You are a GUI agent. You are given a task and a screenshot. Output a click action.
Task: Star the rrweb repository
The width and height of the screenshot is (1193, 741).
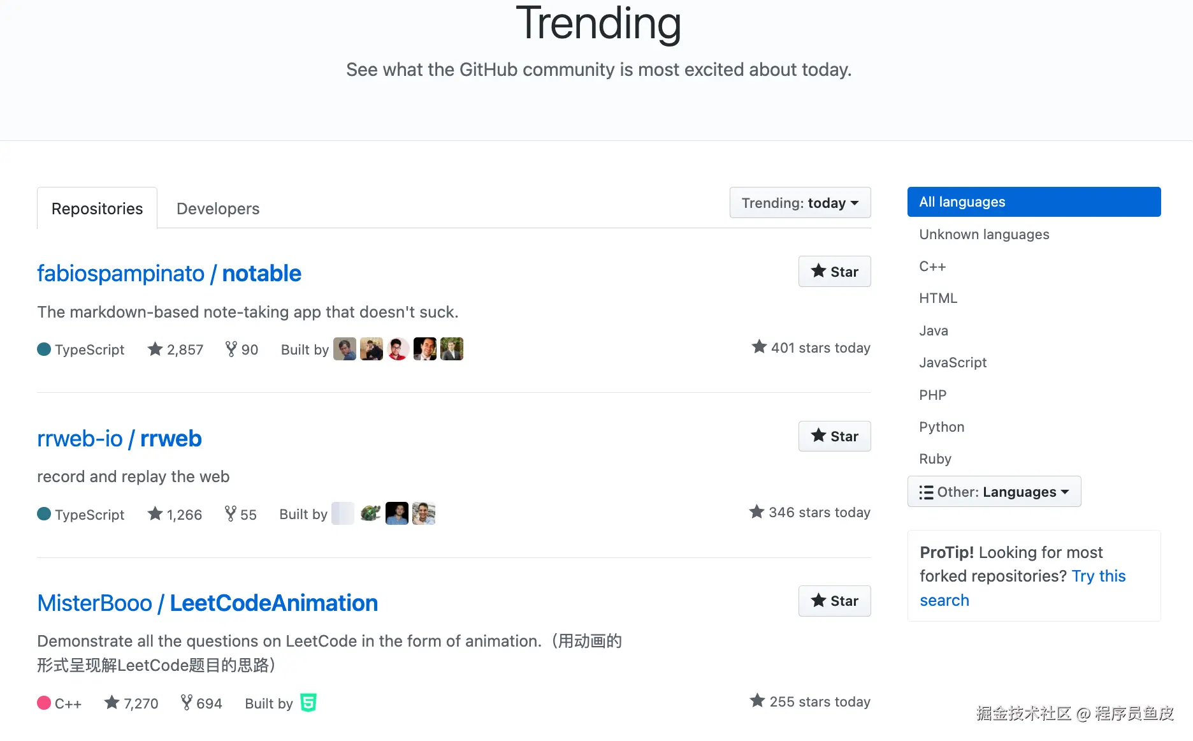point(834,436)
